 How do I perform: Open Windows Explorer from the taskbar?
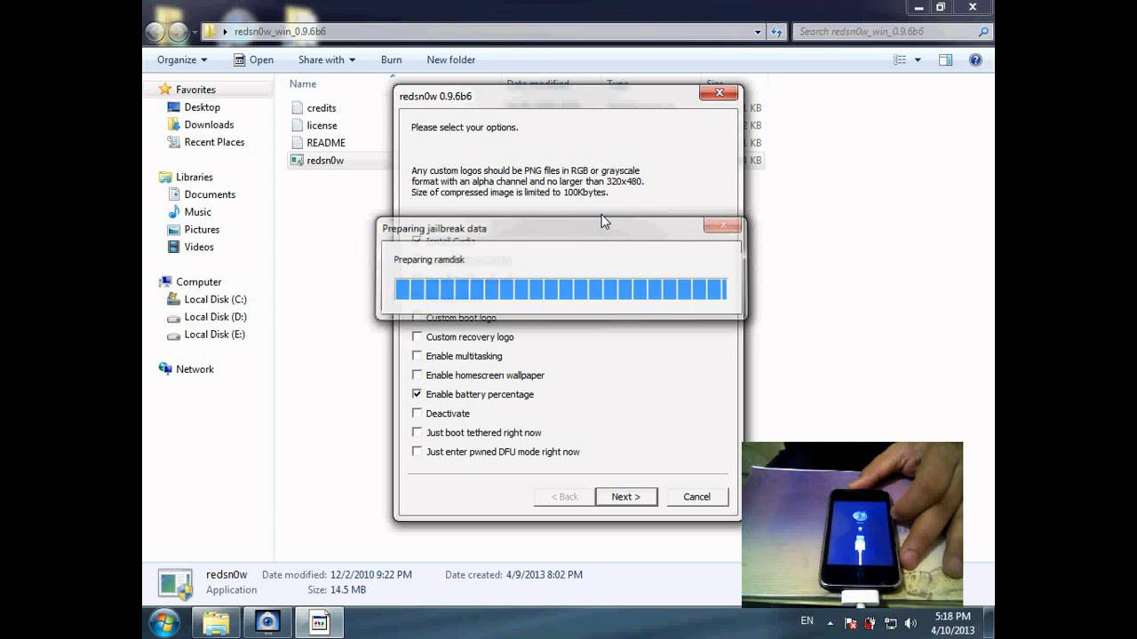coord(216,622)
